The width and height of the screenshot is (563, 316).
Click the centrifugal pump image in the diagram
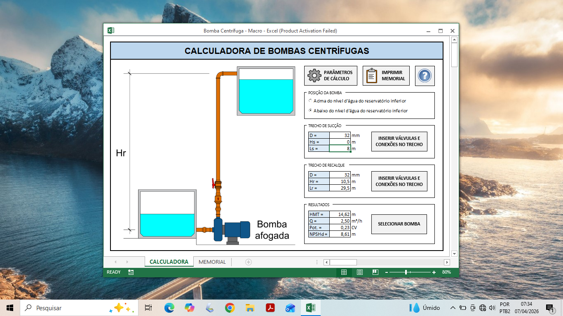click(232, 231)
